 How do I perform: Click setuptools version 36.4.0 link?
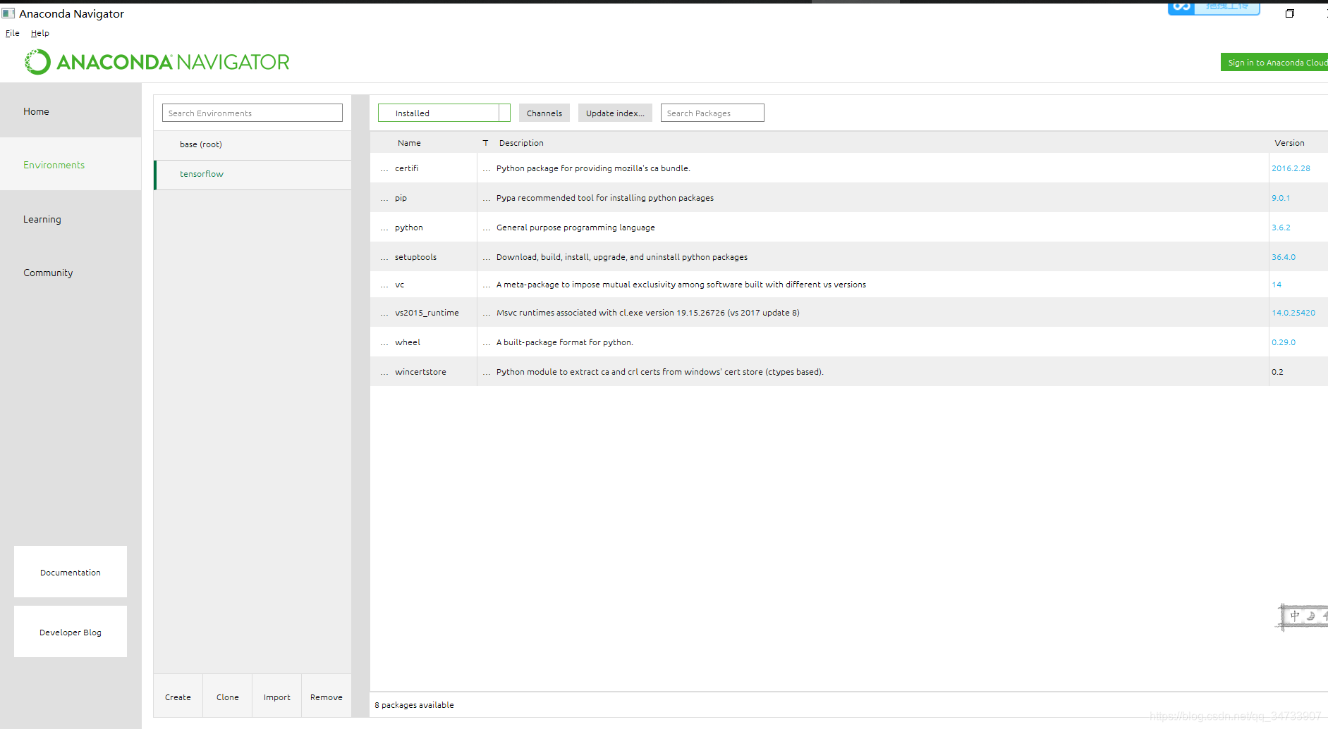1284,257
